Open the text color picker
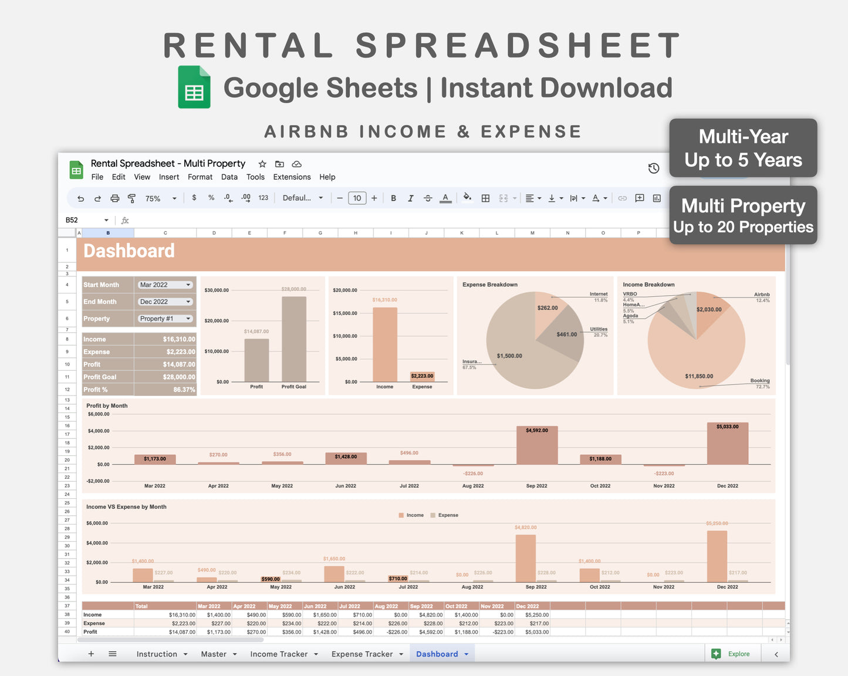Viewport: 848px width, 676px height. pos(446,198)
